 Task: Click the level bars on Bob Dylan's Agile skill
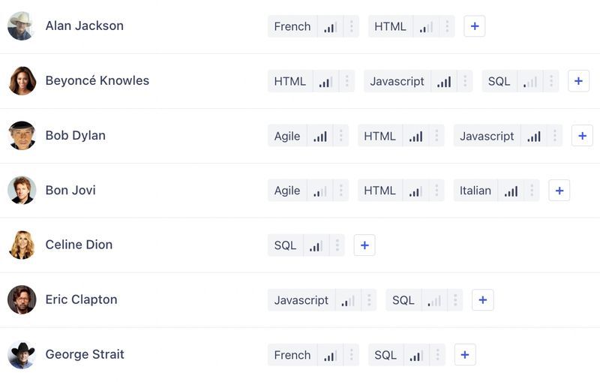tap(320, 137)
